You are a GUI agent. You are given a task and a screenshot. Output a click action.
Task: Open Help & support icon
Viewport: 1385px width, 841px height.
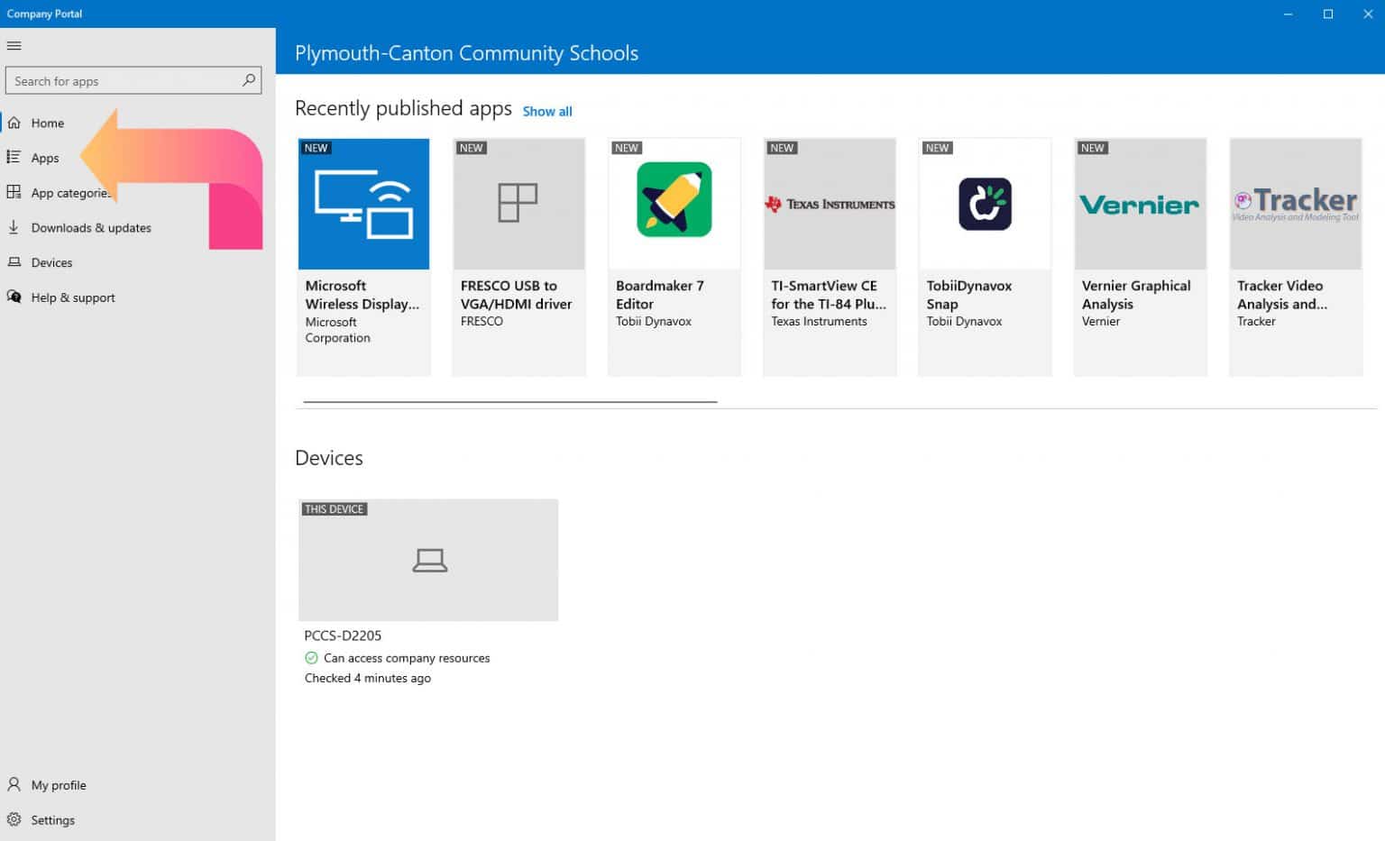coord(14,297)
